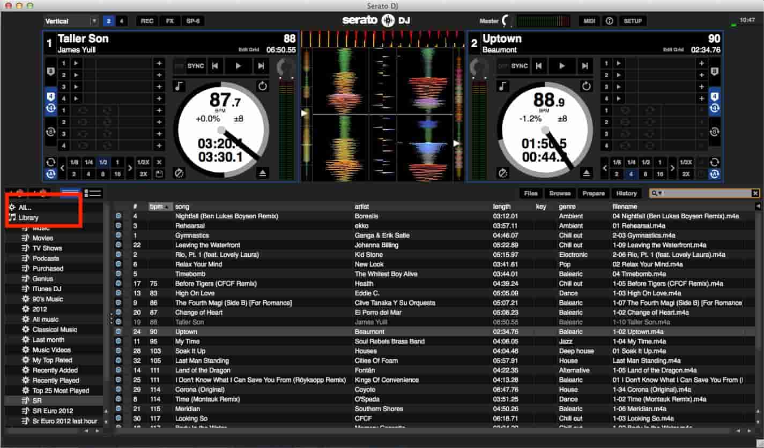Clear the loop with X on deck 1

coord(159,162)
